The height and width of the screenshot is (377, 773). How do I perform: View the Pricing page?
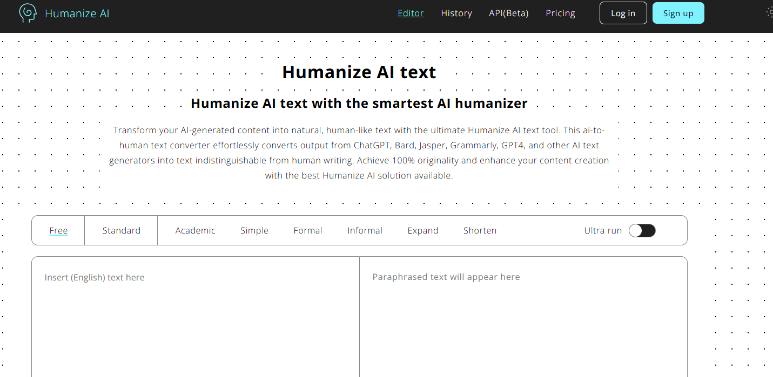pos(560,13)
